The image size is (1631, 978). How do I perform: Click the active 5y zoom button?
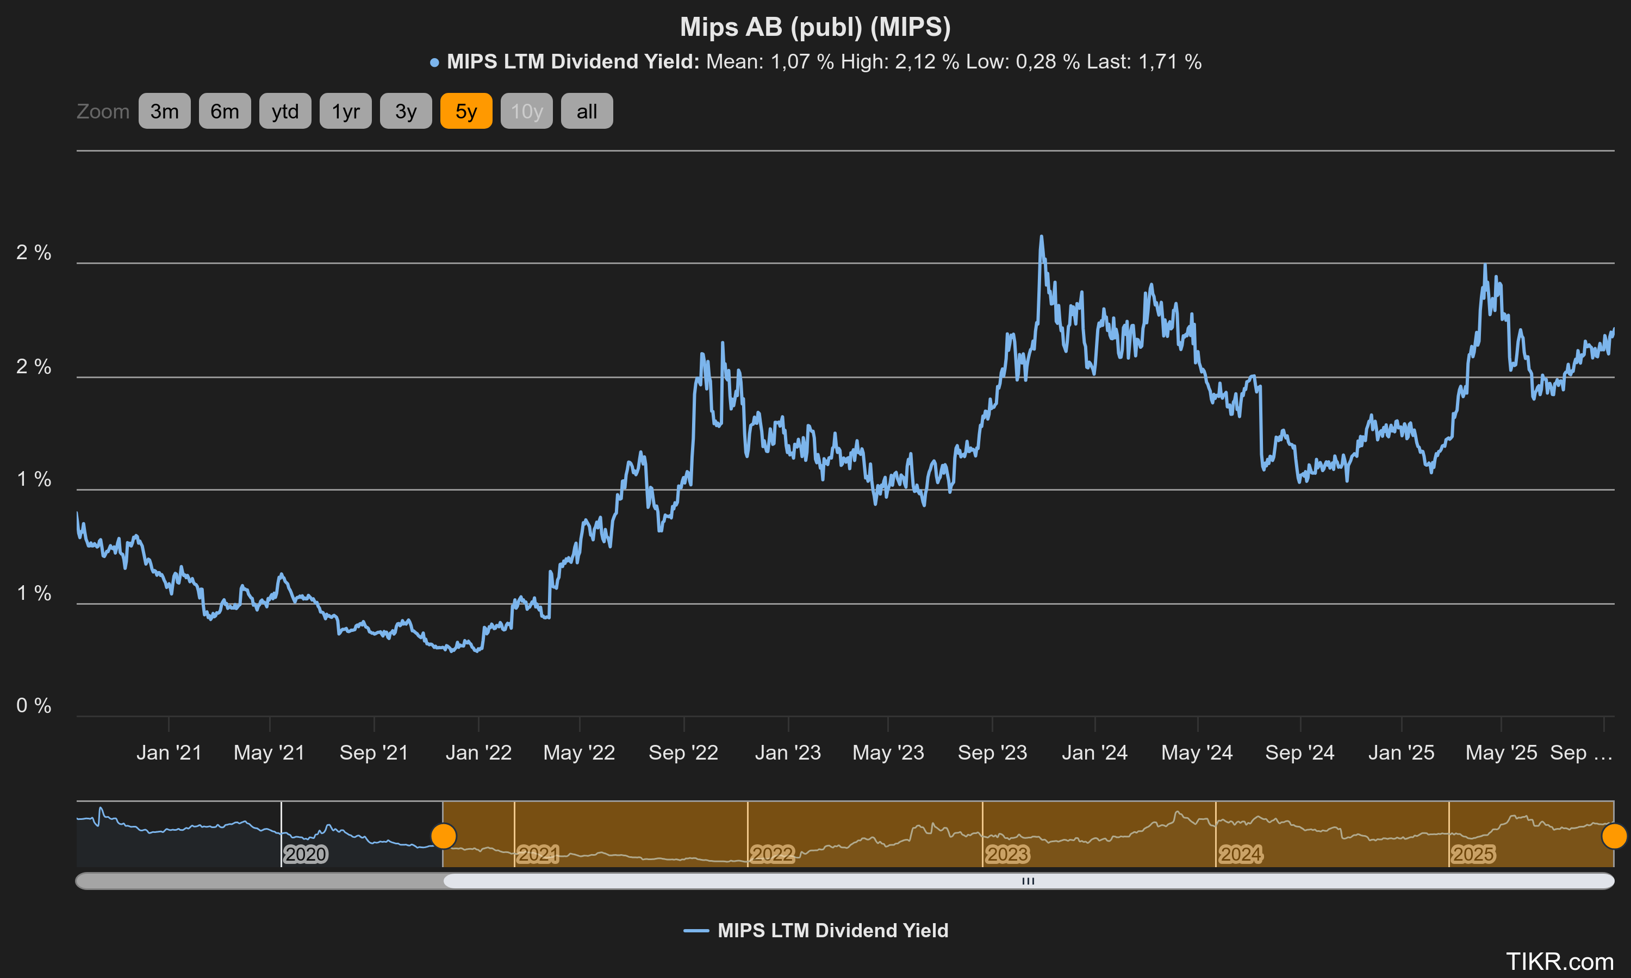466,111
